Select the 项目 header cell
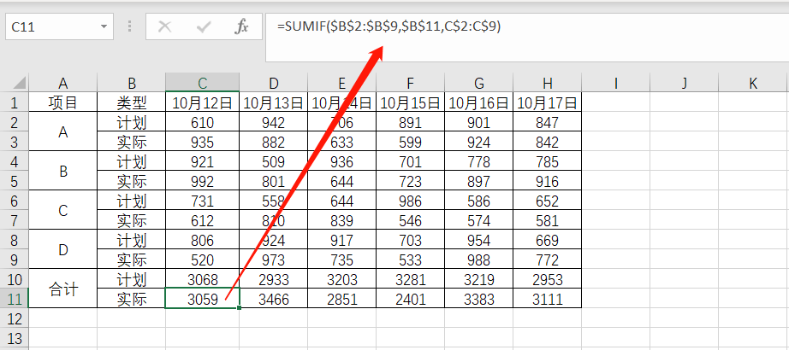789x350 pixels. [63, 102]
